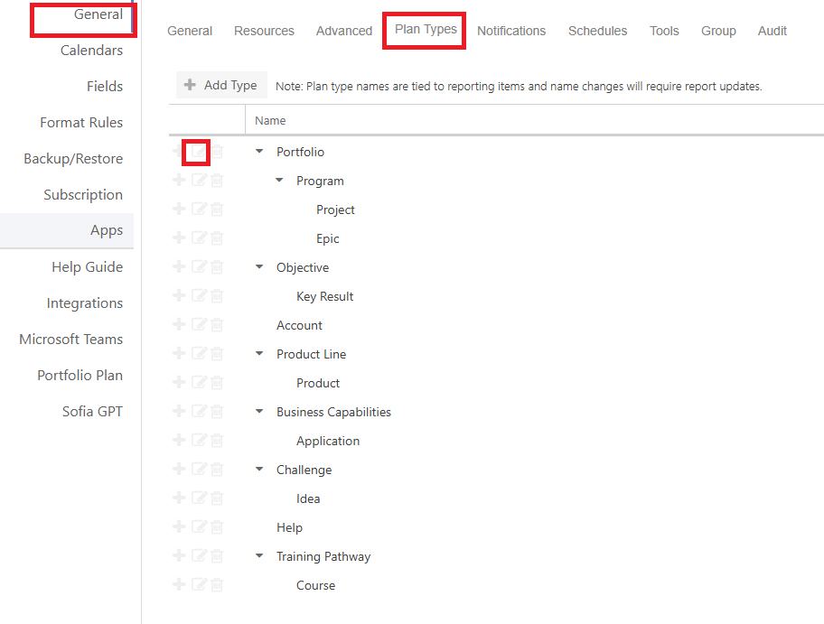This screenshot has width=824, height=624.
Task: Edit the Product Line plan type
Action: pyautogui.click(x=199, y=353)
